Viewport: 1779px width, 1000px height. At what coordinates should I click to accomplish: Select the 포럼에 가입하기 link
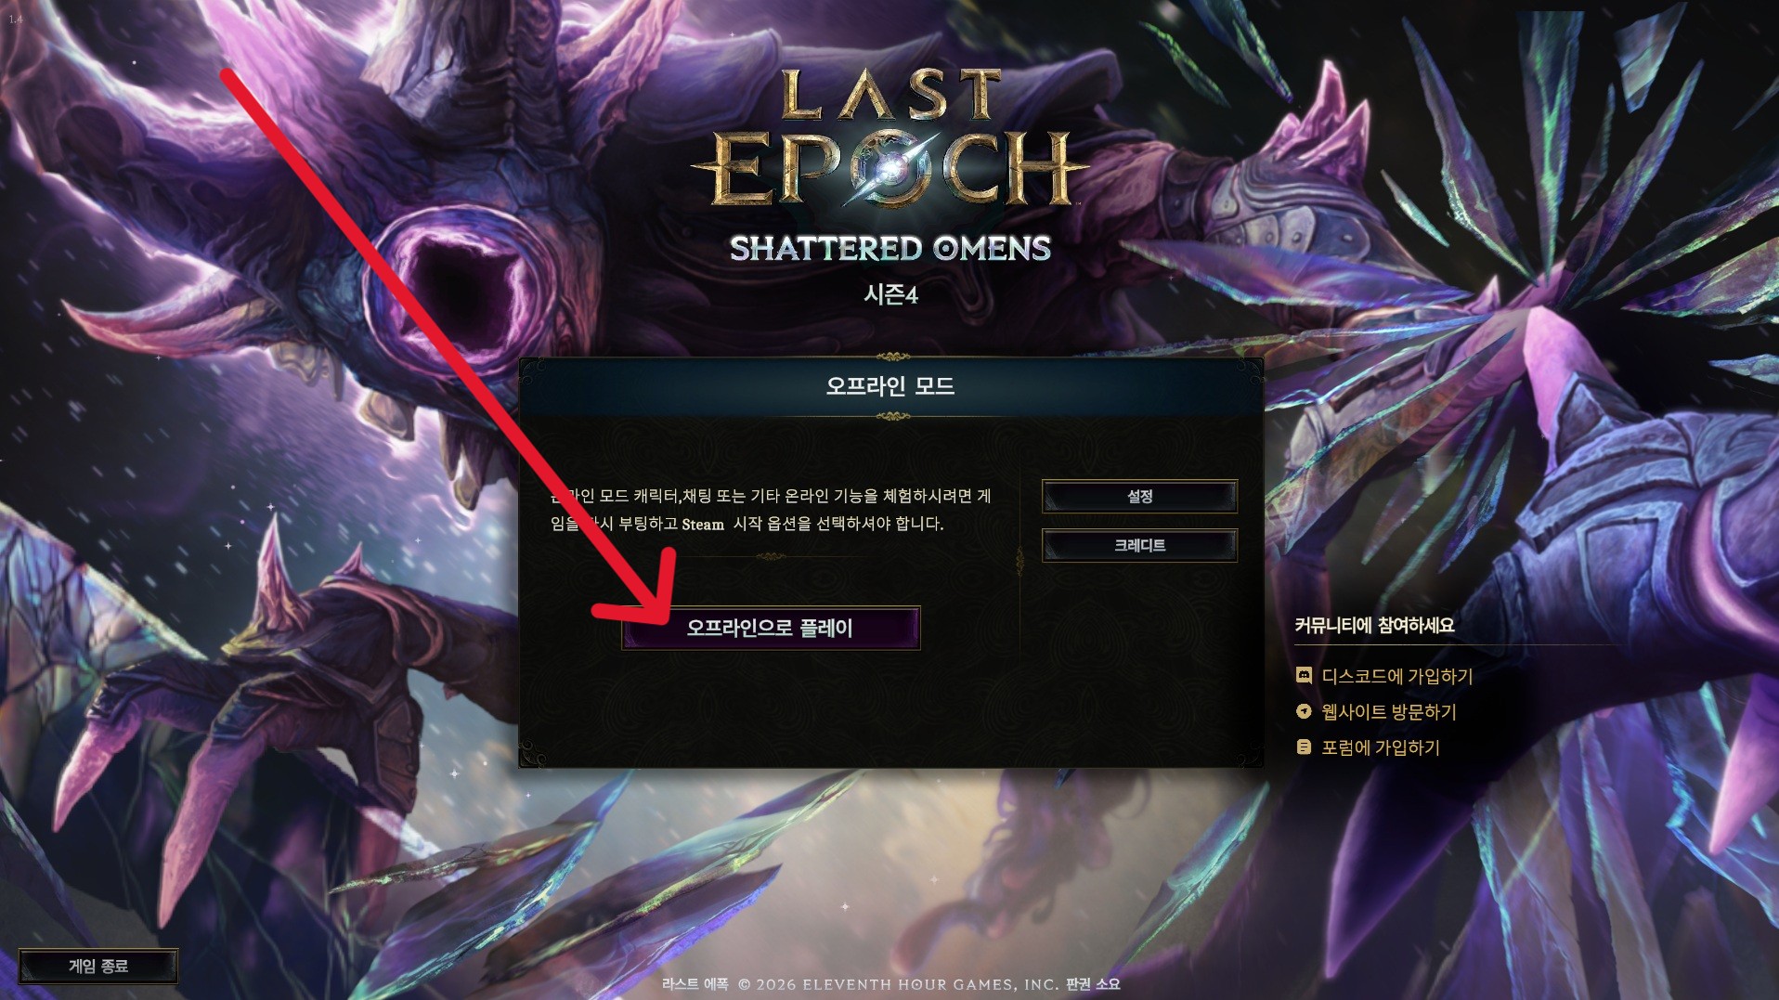[1381, 747]
